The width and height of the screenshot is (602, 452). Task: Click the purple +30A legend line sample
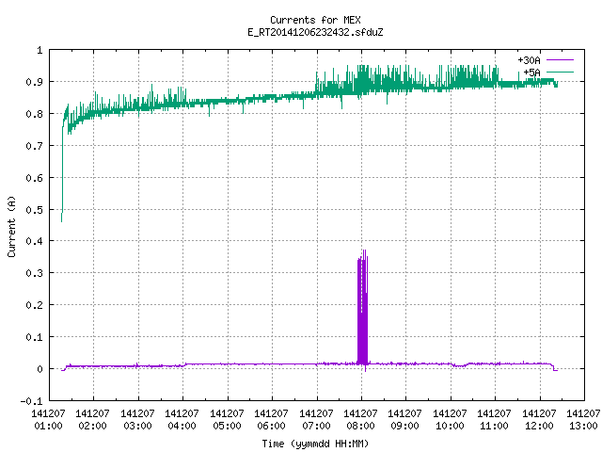pyautogui.click(x=560, y=60)
